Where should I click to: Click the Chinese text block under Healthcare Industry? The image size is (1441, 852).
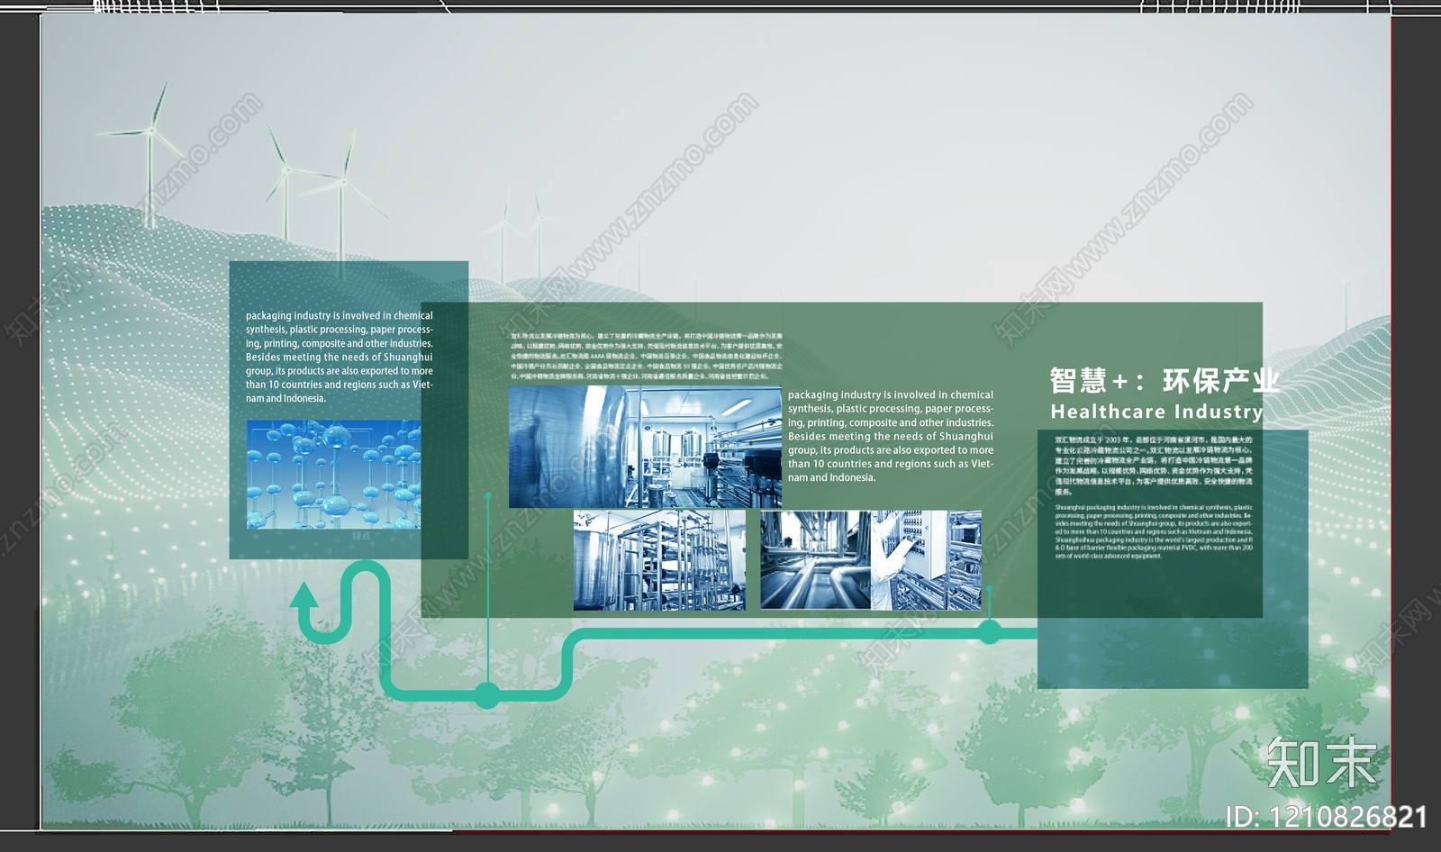coord(1153,466)
